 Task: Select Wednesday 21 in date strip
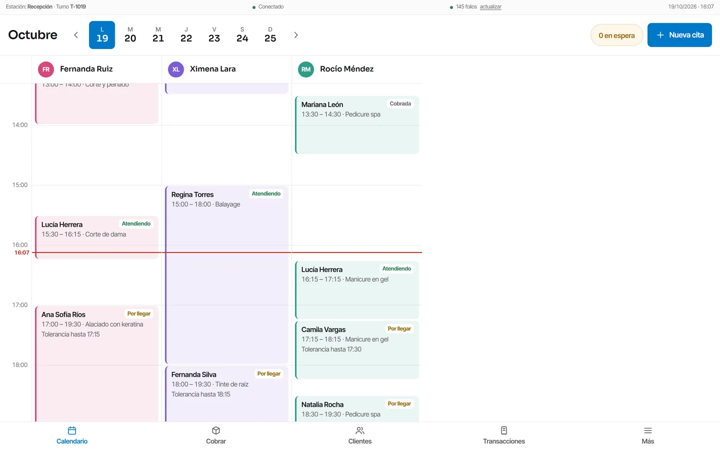tap(158, 35)
